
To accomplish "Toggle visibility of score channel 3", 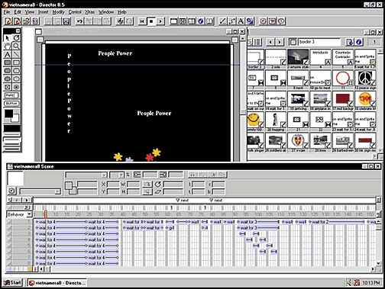I will tap(9, 233).
